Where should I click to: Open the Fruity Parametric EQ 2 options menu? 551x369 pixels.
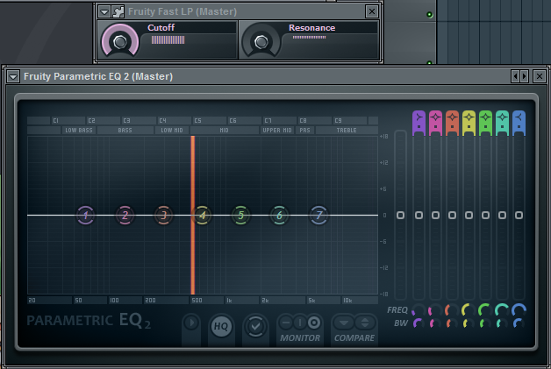pos(13,76)
